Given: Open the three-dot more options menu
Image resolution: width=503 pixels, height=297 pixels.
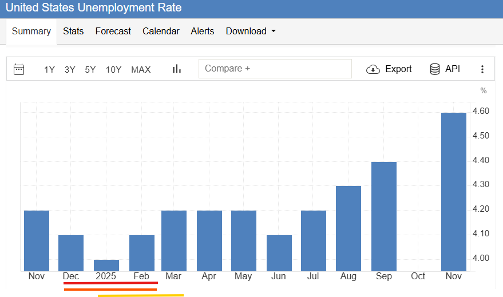Looking at the screenshot, I should coord(482,69).
